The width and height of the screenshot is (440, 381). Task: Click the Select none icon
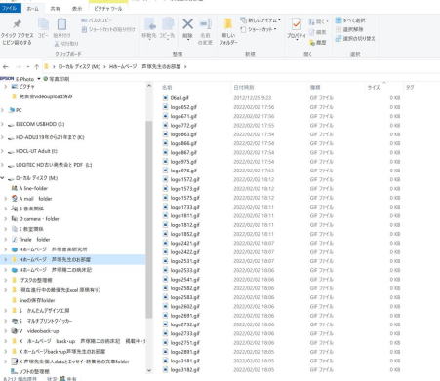339,29
